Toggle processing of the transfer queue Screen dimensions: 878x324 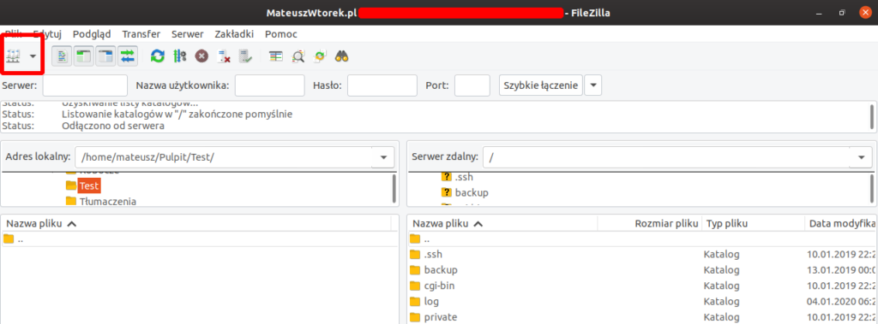click(x=180, y=56)
